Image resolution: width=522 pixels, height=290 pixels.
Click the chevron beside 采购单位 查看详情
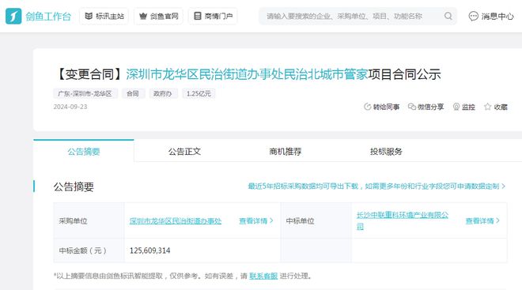271,220
